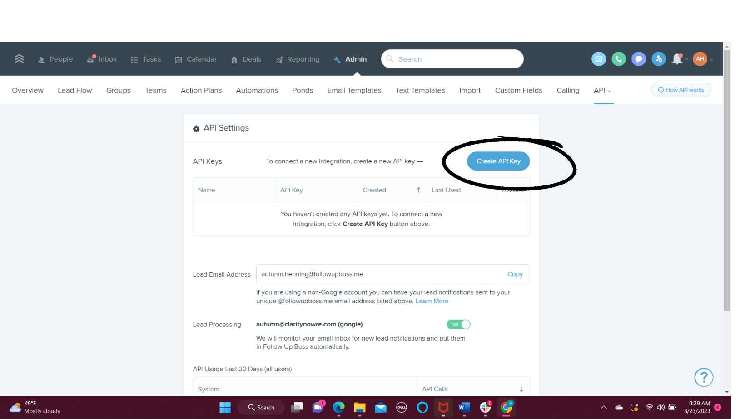Image resolution: width=745 pixels, height=419 pixels.
Task: Expand the API tab dropdown
Action: [x=603, y=90]
